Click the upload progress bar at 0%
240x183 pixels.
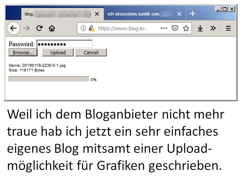click(49, 79)
